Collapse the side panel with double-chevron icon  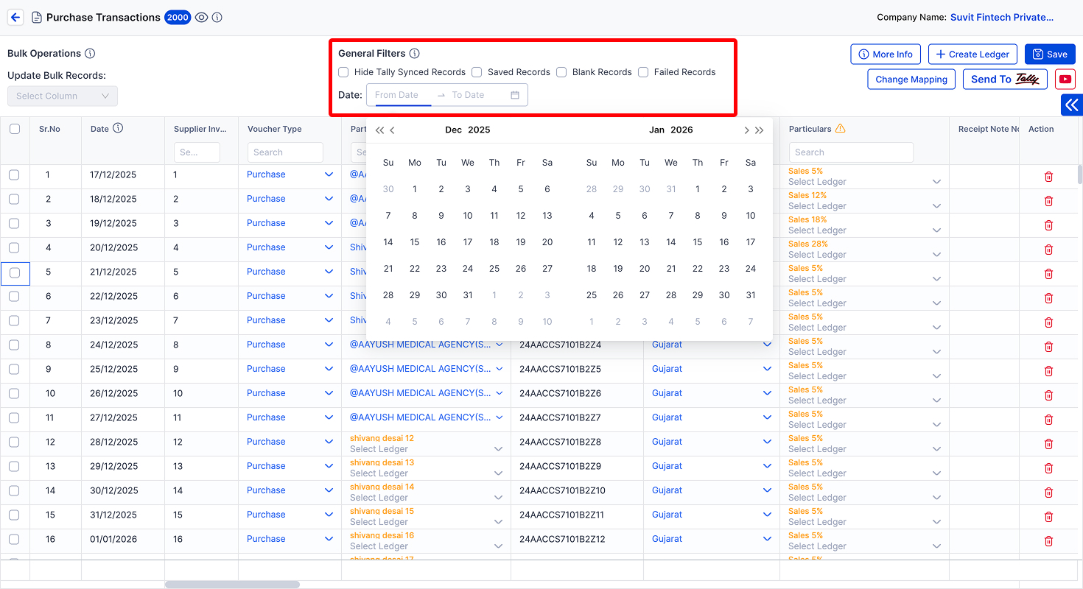[1072, 105]
